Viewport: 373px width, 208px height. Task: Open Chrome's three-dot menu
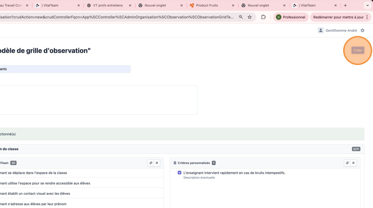[x=367, y=17]
